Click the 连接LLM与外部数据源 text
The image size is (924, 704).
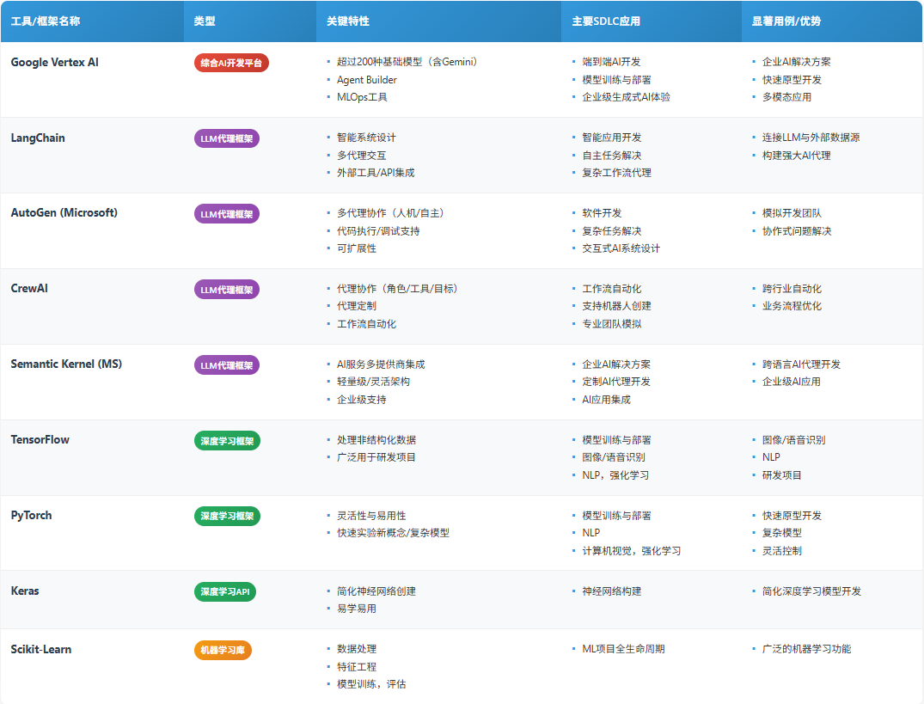point(811,138)
